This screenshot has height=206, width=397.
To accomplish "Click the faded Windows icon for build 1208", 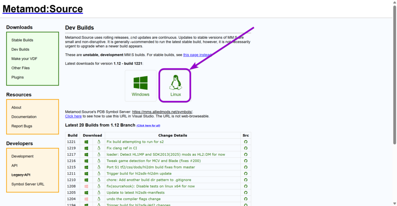I will [x=86, y=186].
